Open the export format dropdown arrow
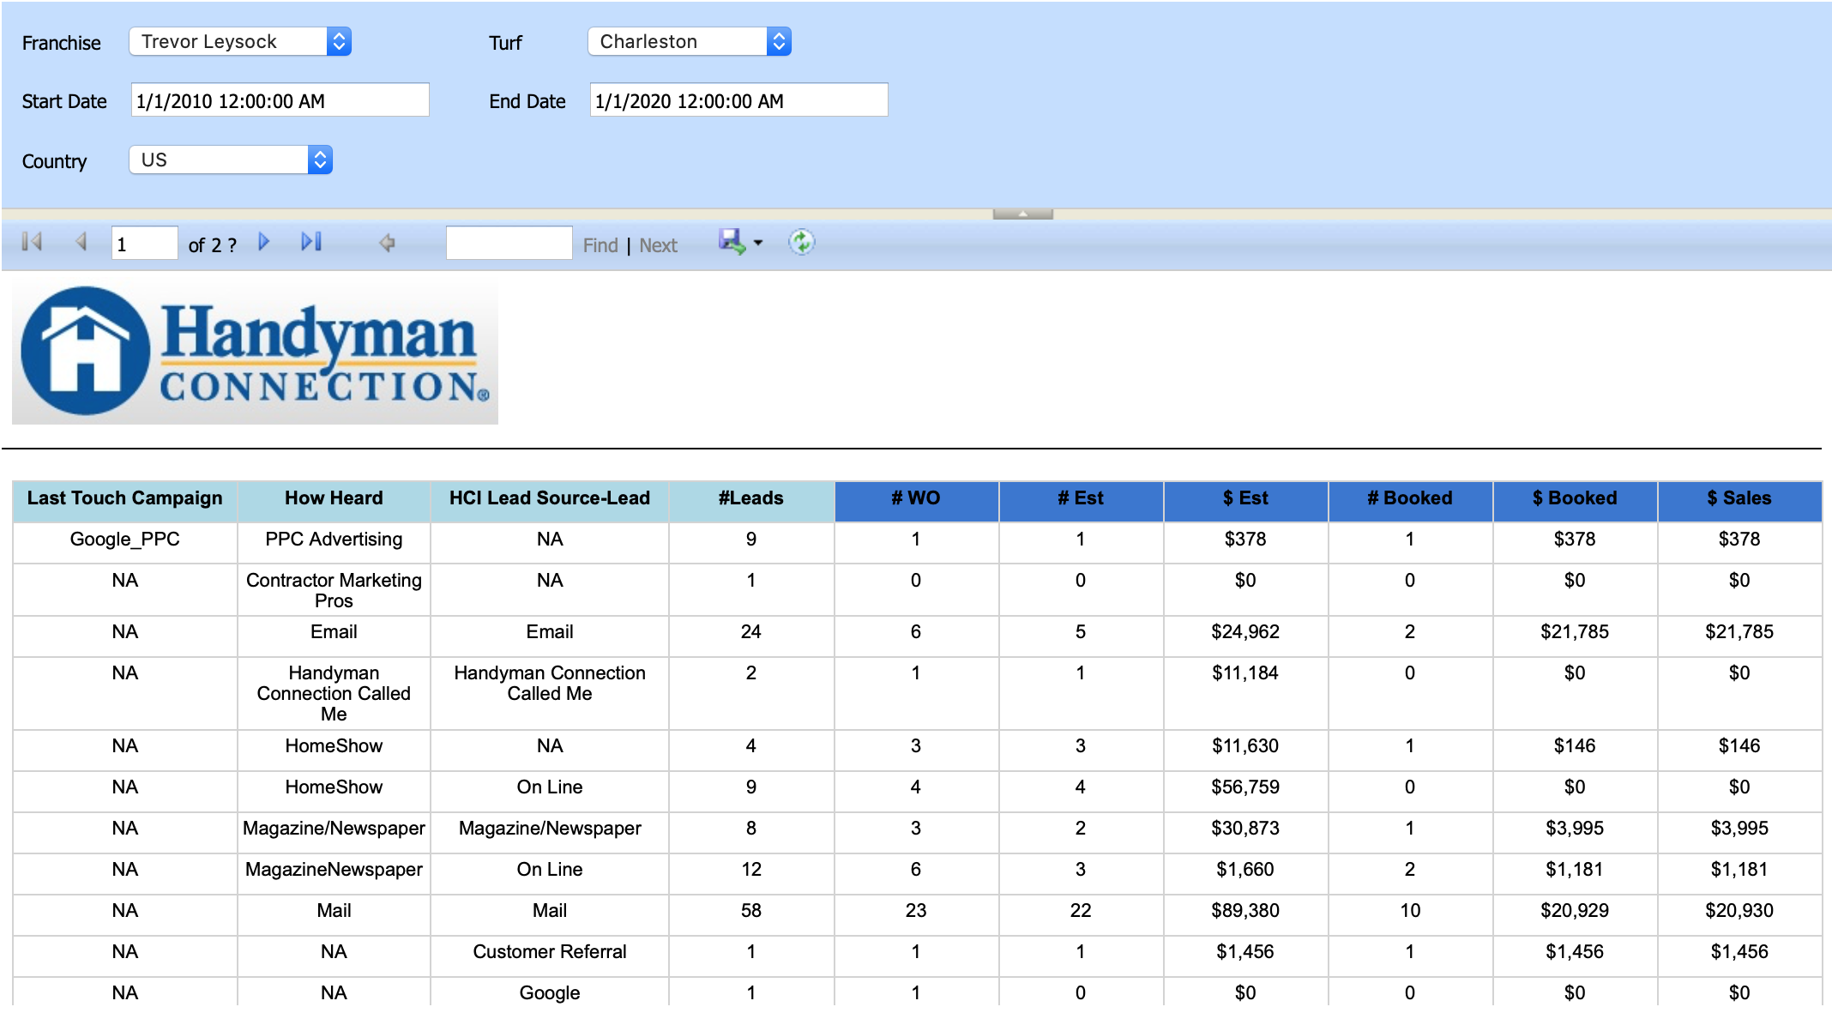 758,244
